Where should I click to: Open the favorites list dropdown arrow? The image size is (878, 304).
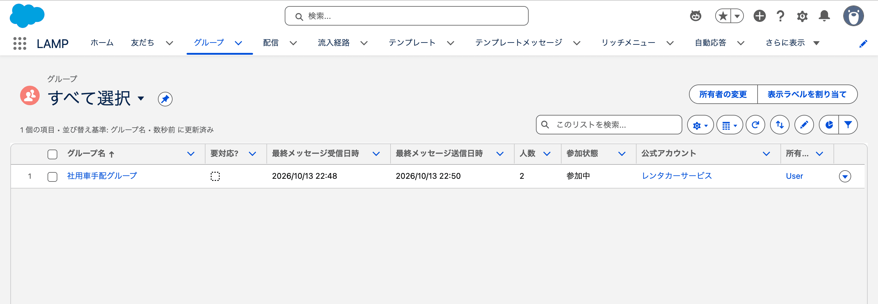click(x=737, y=16)
